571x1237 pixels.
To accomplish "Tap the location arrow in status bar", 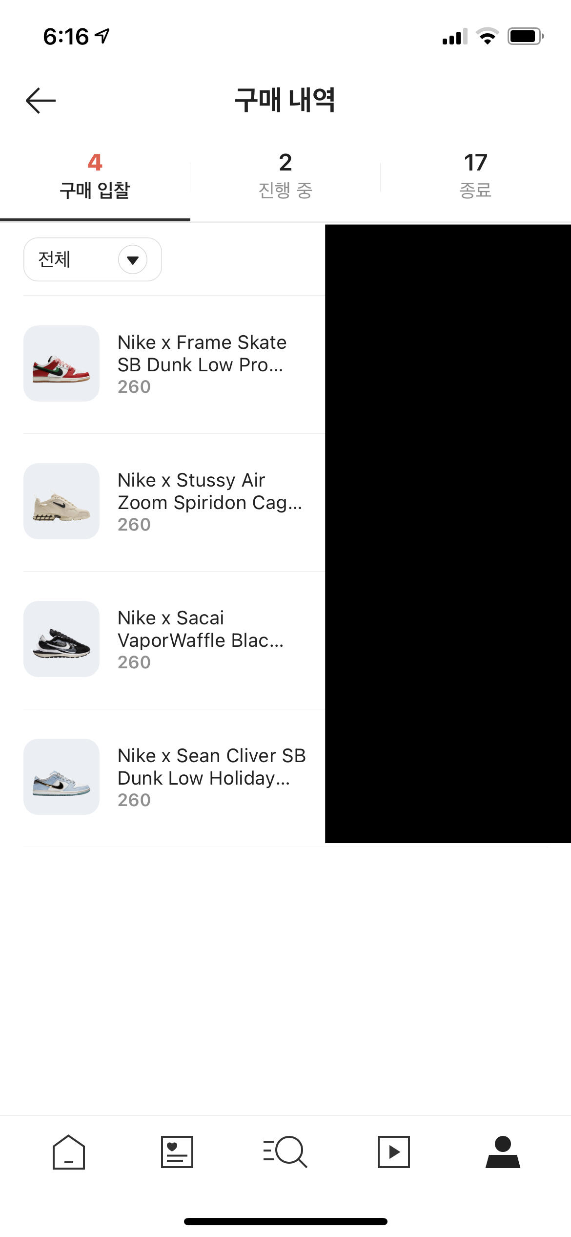I will (102, 36).
